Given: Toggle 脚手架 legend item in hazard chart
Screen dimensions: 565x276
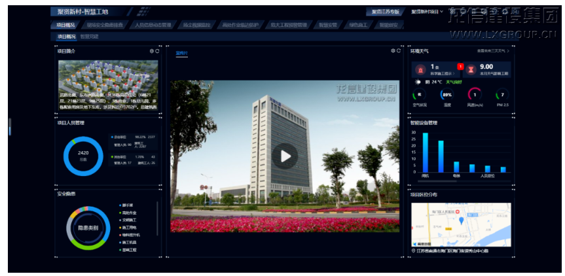Looking at the screenshot, I should coord(128,205).
